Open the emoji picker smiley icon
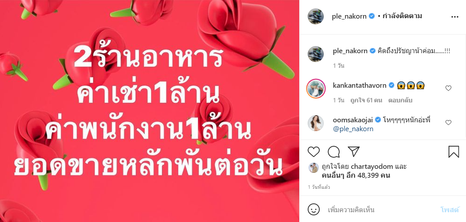Viewport: 466px width, 222px height. click(313, 210)
